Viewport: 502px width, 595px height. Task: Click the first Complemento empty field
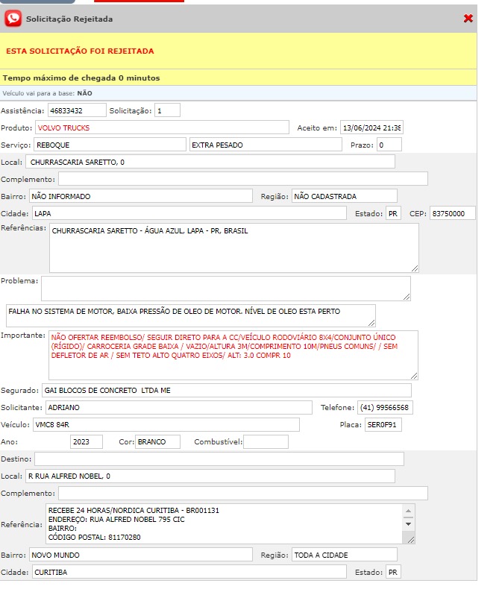tap(243, 179)
